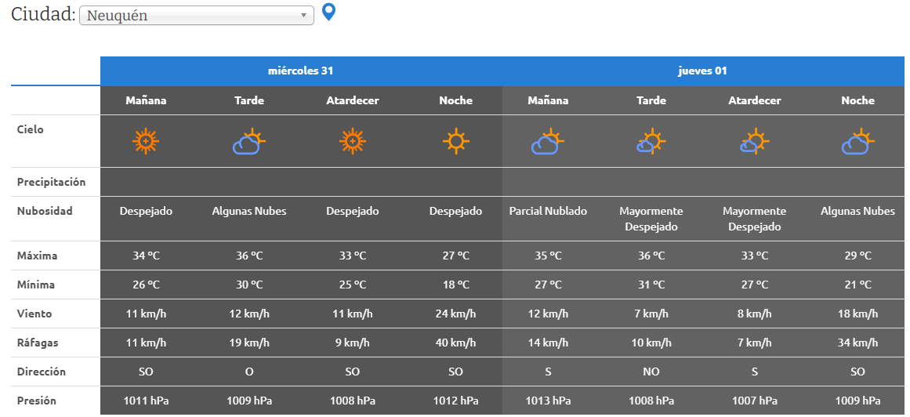Click Thursday's Noche column header
Image resolution: width=910 pixels, height=417 pixels.
[x=857, y=100]
